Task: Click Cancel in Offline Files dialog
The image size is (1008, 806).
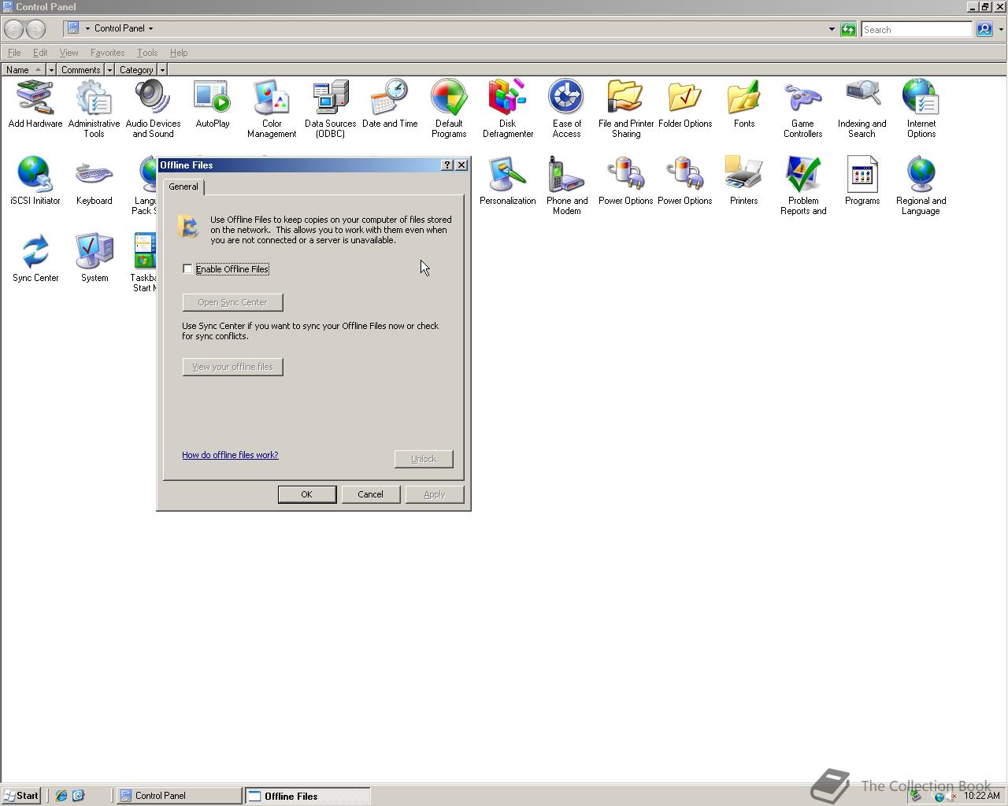Action: tap(370, 494)
